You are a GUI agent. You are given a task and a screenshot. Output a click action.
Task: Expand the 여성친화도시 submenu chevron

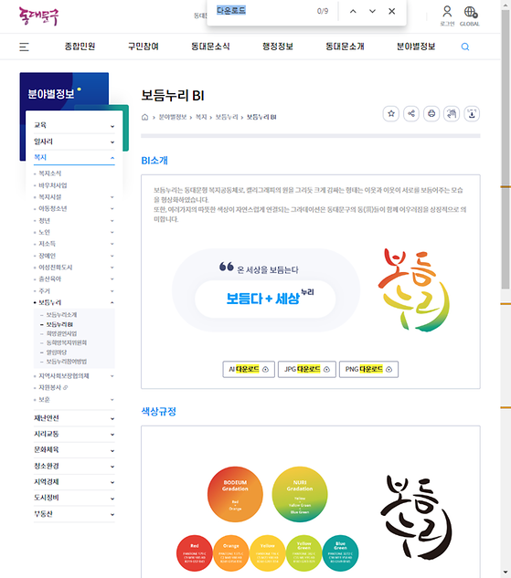(x=112, y=268)
